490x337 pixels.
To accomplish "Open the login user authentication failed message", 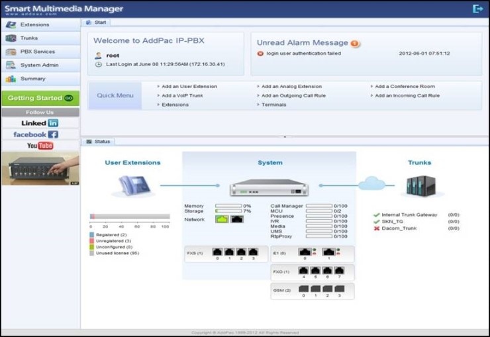I will (x=303, y=54).
